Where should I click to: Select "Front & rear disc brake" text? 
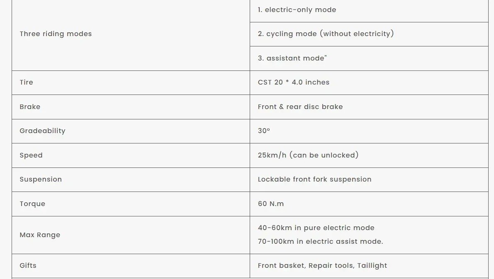(300, 107)
